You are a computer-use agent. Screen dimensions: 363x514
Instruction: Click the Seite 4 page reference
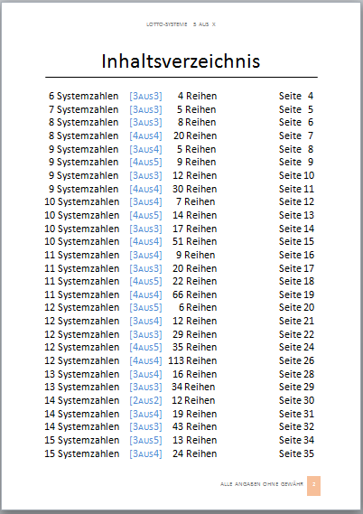(296, 96)
